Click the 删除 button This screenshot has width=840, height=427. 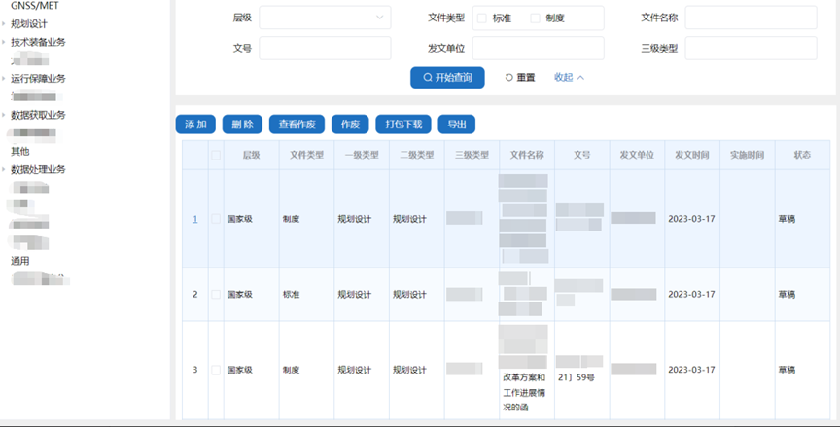point(242,125)
